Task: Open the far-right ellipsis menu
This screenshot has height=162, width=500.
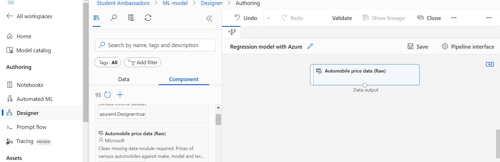Action: pyautogui.click(x=489, y=18)
